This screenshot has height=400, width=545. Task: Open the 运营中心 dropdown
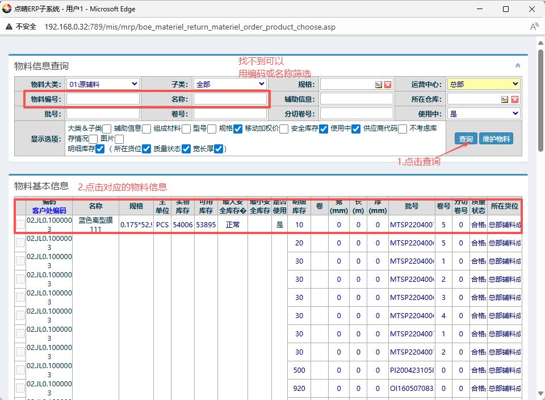tap(484, 84)
